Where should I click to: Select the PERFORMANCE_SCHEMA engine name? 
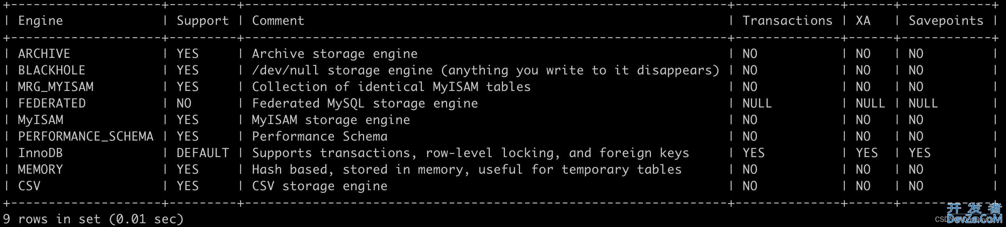(x=86, y=136)
